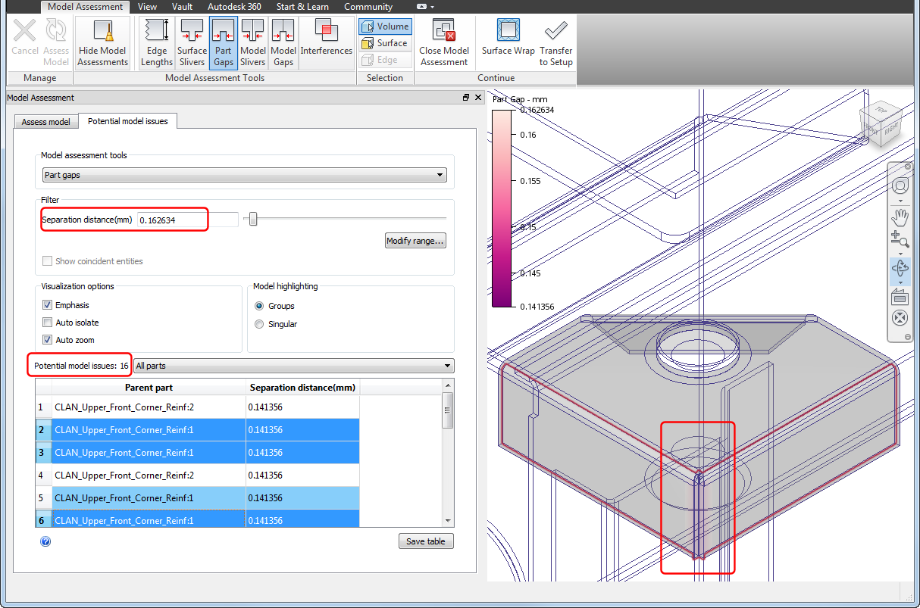920x608 pixels.
Task: Click the Modify range button
Action: pyautogui.click(x=416, y=241)
